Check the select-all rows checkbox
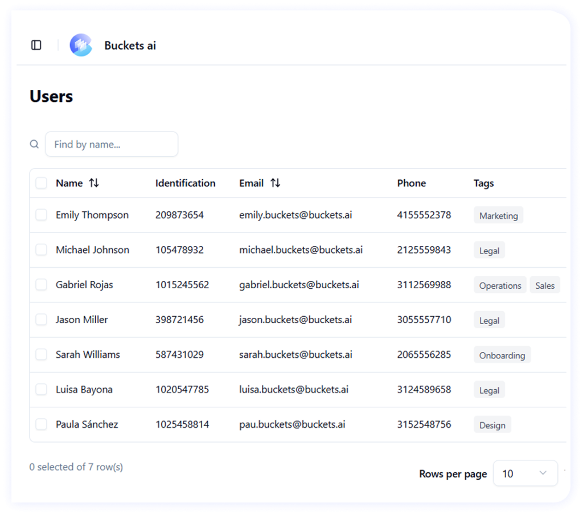Viewport: 583px width, 515px height. (42, 183)
